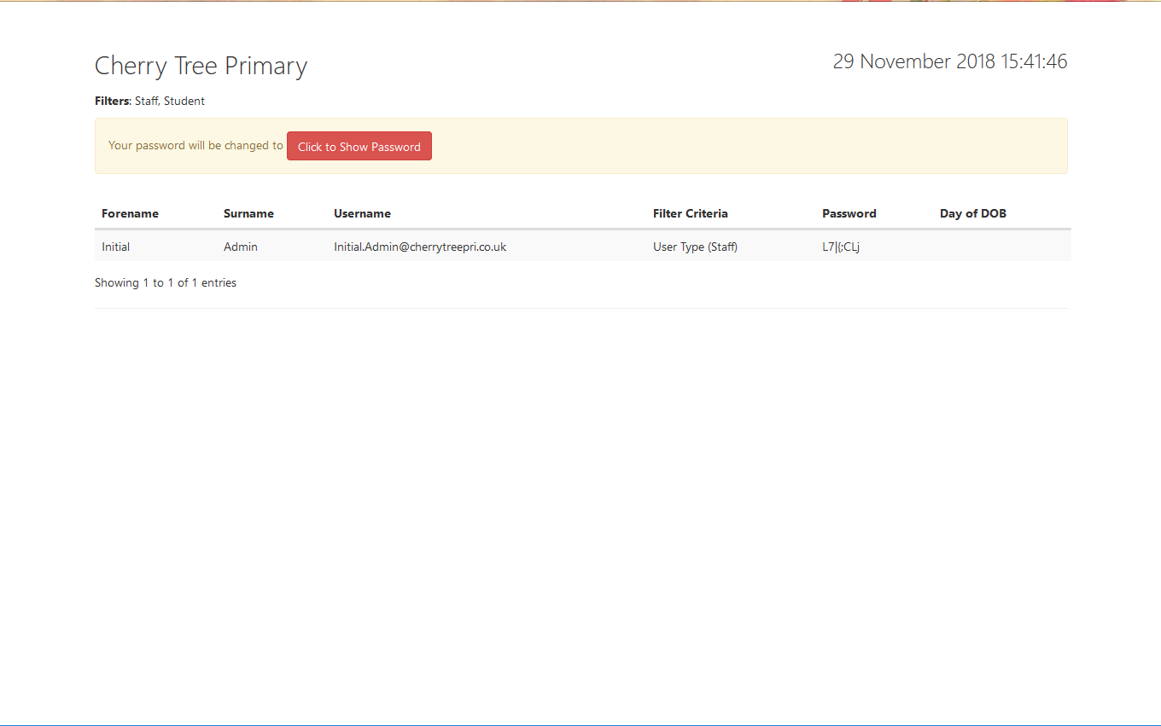The width and height of the screenshot is (1161, 726).
Task: Click 'Your password will be changed to' text
Action: pyautogui.click(x=195, y=146)
